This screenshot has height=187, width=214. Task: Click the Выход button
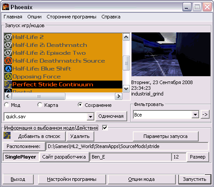18,179
